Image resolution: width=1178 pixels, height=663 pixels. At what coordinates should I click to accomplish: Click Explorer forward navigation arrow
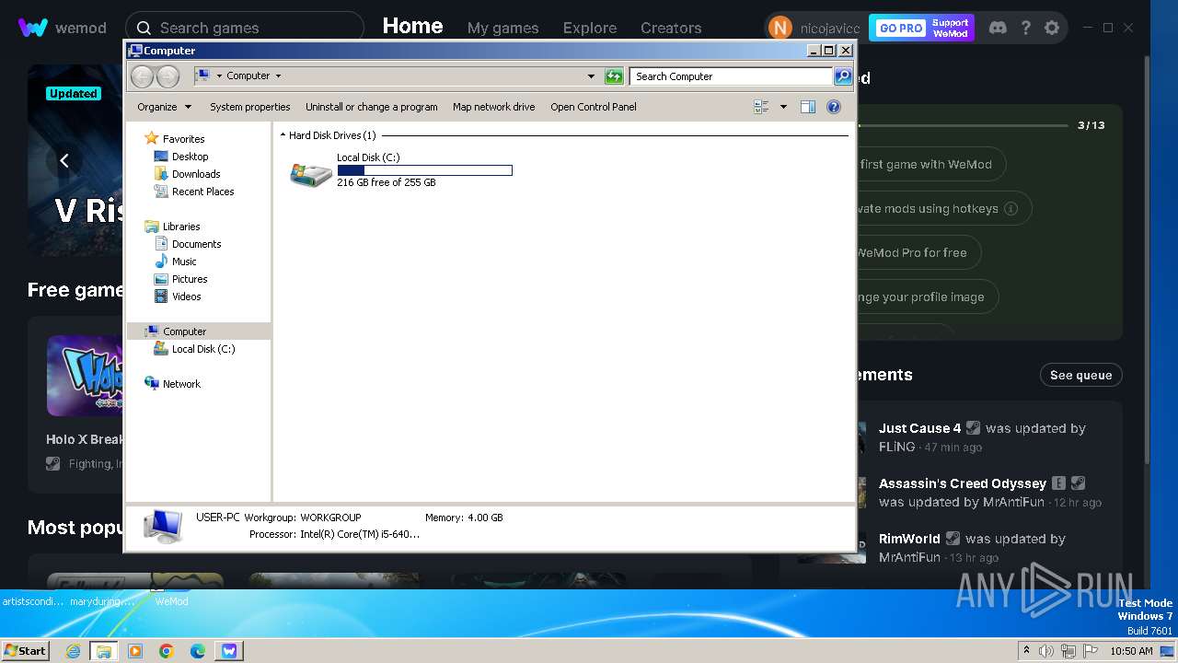167,76
